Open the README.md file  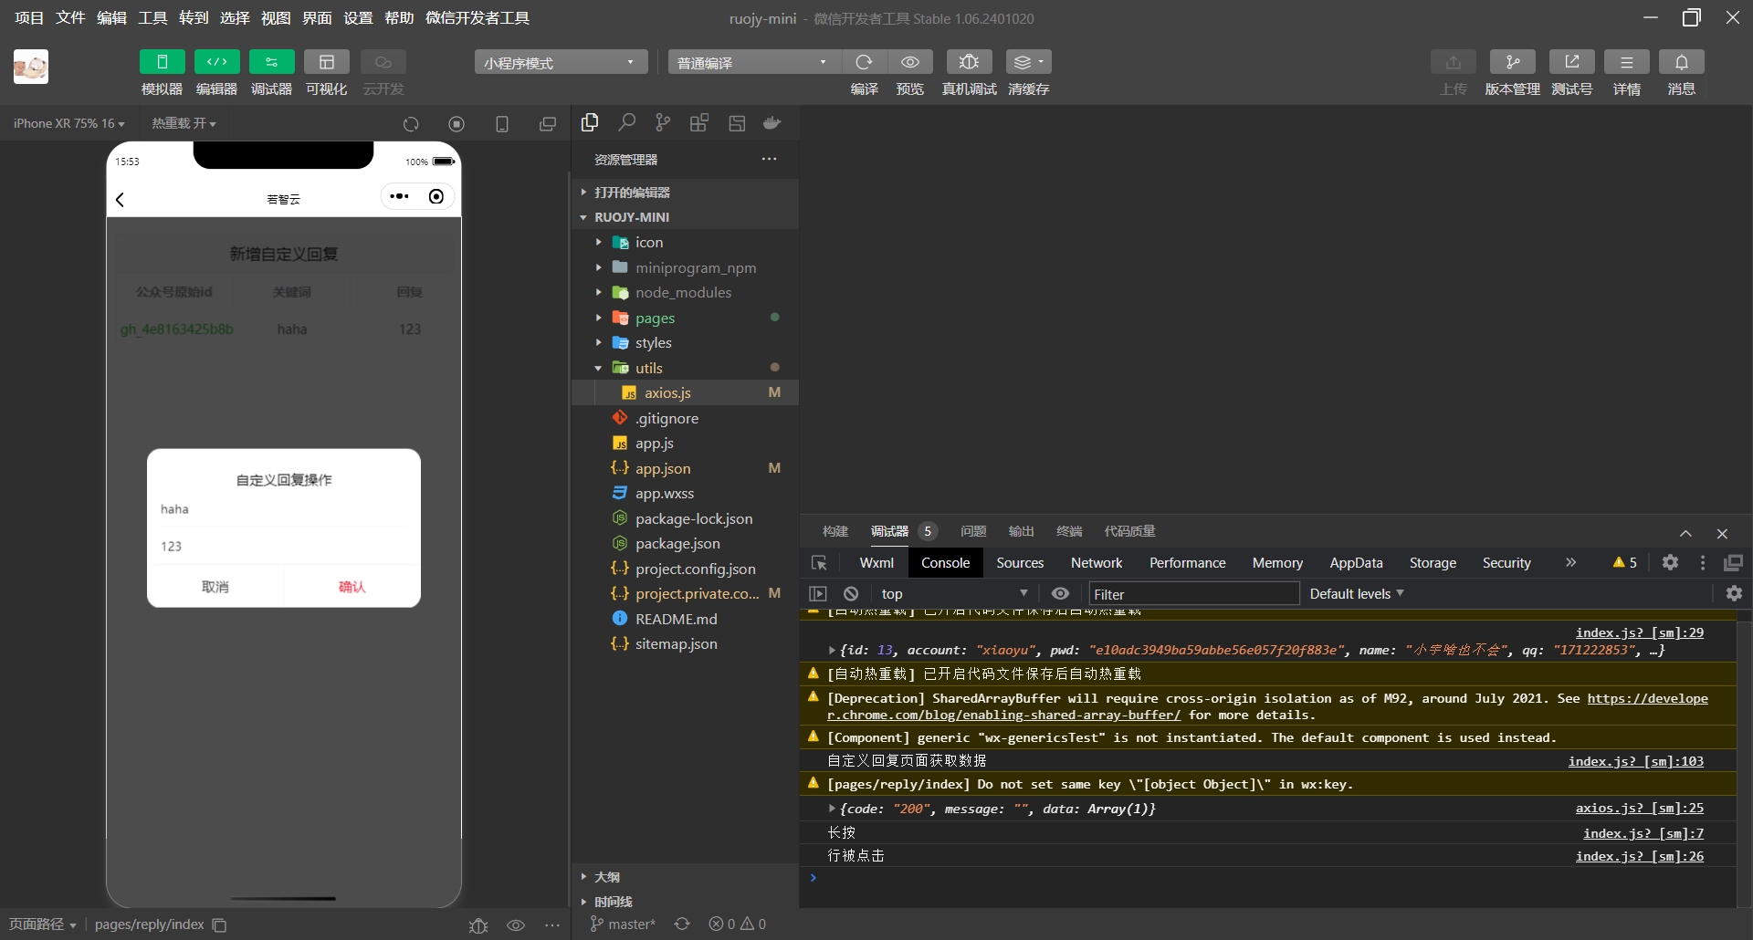[685, 619]
